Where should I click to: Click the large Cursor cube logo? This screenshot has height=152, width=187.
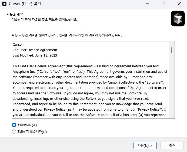(178, 18)
